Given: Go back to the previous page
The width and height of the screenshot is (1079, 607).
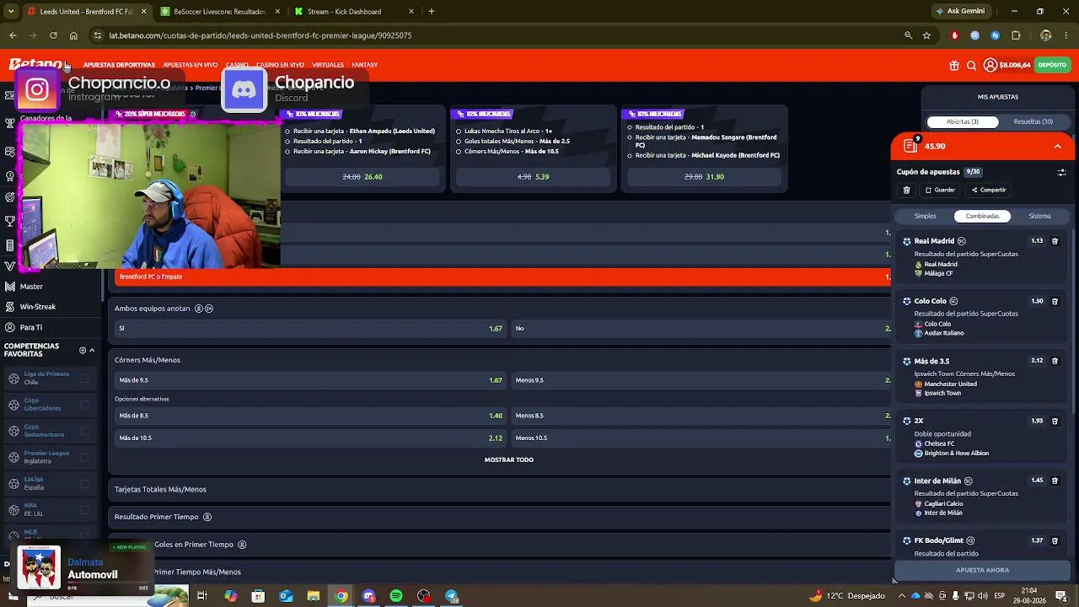Looking at the screenshot, I should tap(13, 35).
